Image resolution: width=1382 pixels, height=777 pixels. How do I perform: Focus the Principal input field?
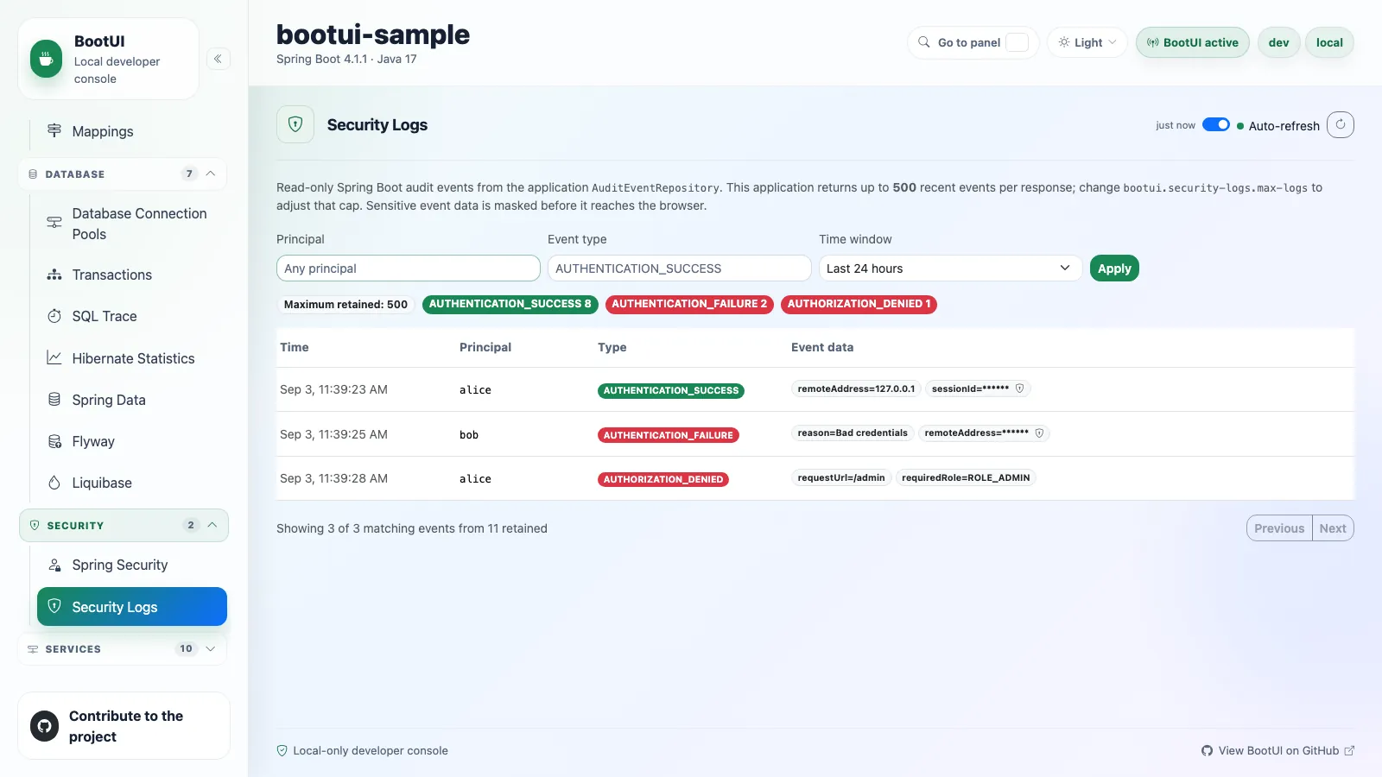point(409,268)
